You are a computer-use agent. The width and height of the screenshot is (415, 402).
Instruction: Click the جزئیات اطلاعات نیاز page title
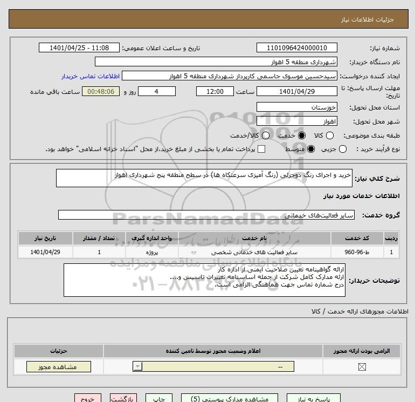pyautogui.click(x=368, y=19)
